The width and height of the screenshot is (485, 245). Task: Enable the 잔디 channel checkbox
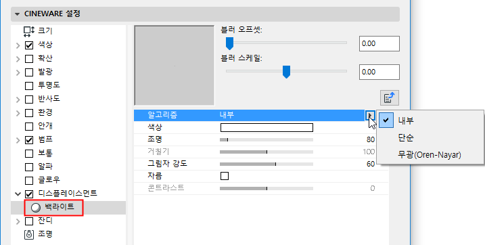pos(29,221)
